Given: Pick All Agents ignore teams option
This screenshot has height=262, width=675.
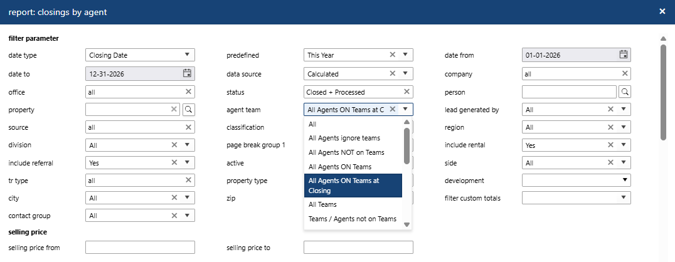Looking at the screenshot, I should tap(344, 138).
